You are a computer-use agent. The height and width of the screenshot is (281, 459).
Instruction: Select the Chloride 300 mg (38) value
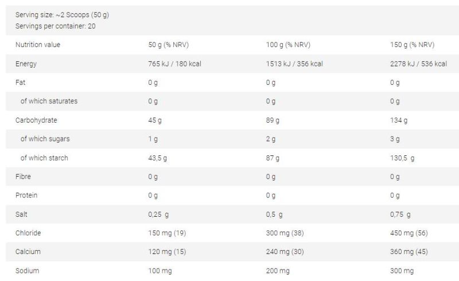285,233
